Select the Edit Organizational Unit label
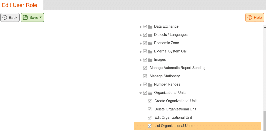 [173, 117]
